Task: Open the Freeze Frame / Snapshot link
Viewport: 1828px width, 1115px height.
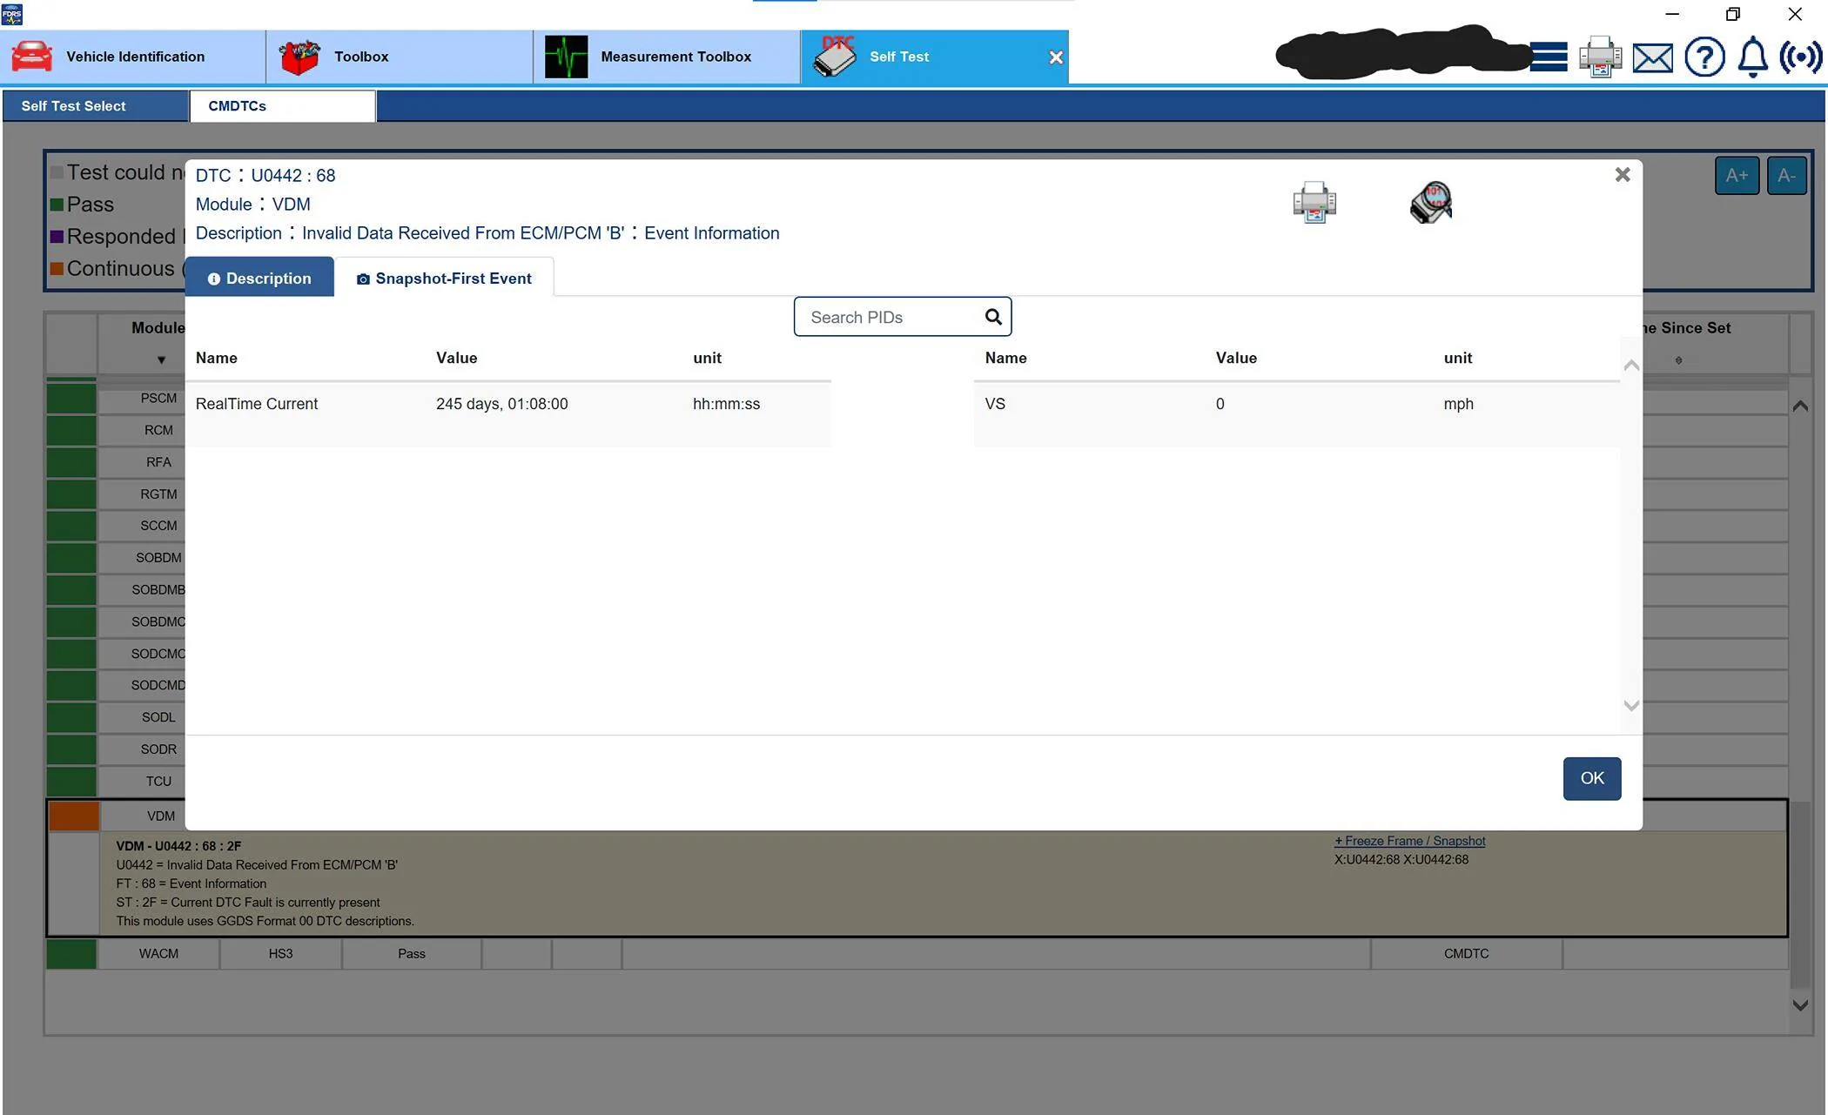Action: click(x=1409, y=841)
